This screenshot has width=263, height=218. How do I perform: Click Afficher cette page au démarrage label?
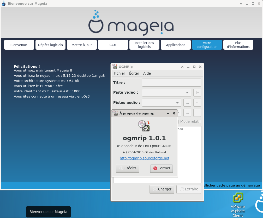point(232,185)
